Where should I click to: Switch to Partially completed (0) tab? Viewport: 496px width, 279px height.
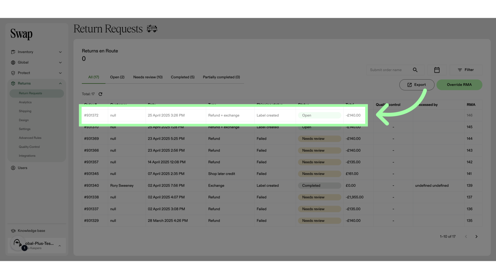[221, 77]
